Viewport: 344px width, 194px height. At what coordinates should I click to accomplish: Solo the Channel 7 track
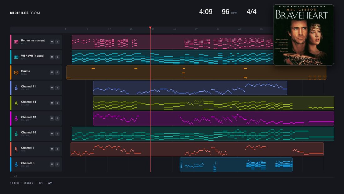pyautogui.click(x=57, y=149)
